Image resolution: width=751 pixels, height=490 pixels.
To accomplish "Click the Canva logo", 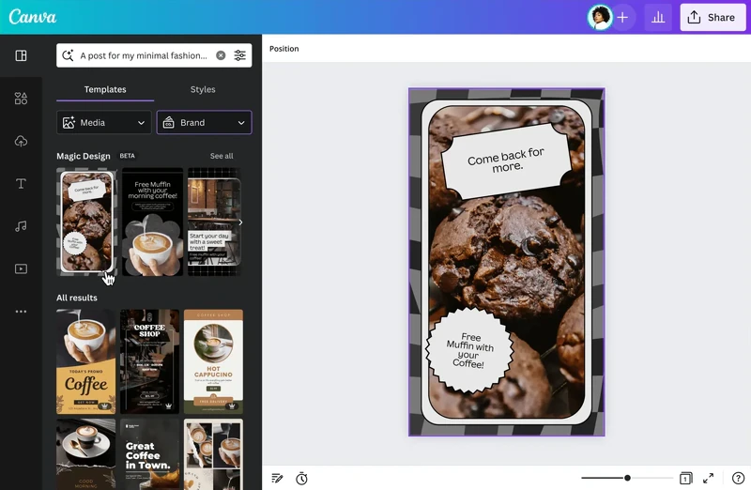I will pyautogui.click(x=33, y=17).
